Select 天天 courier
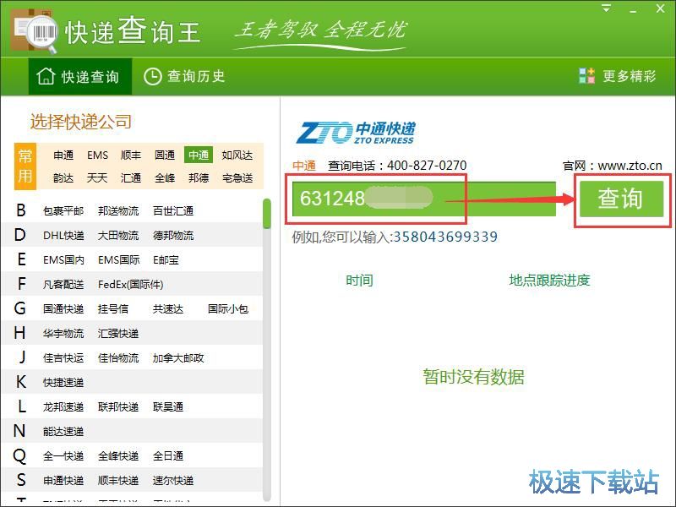 [97, 178]
